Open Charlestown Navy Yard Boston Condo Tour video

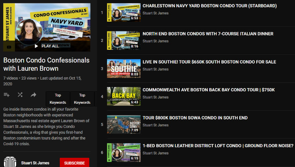[x=210, y=6]
